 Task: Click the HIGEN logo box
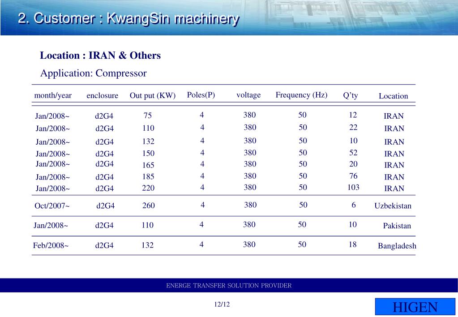(x=415, y=307)
